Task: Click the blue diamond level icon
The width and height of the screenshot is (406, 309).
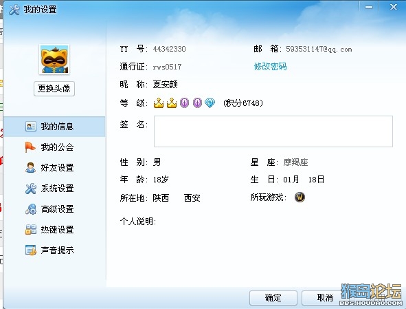Action: (210, 103)
